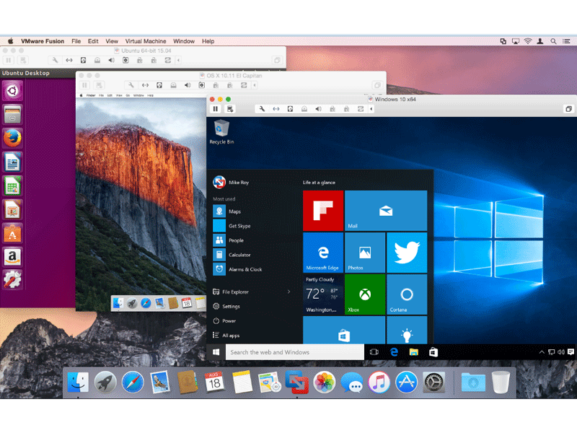This screenshot has width=577, height=433.
Task: Open Store from the Windows taskbar
Action: click(433, 352)
